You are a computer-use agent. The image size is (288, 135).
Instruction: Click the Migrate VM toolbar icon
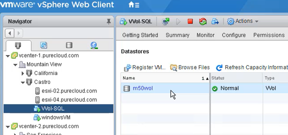point(215,22)
